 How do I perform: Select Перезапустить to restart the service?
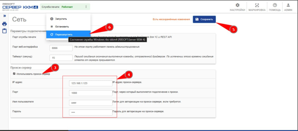(63, 34)
